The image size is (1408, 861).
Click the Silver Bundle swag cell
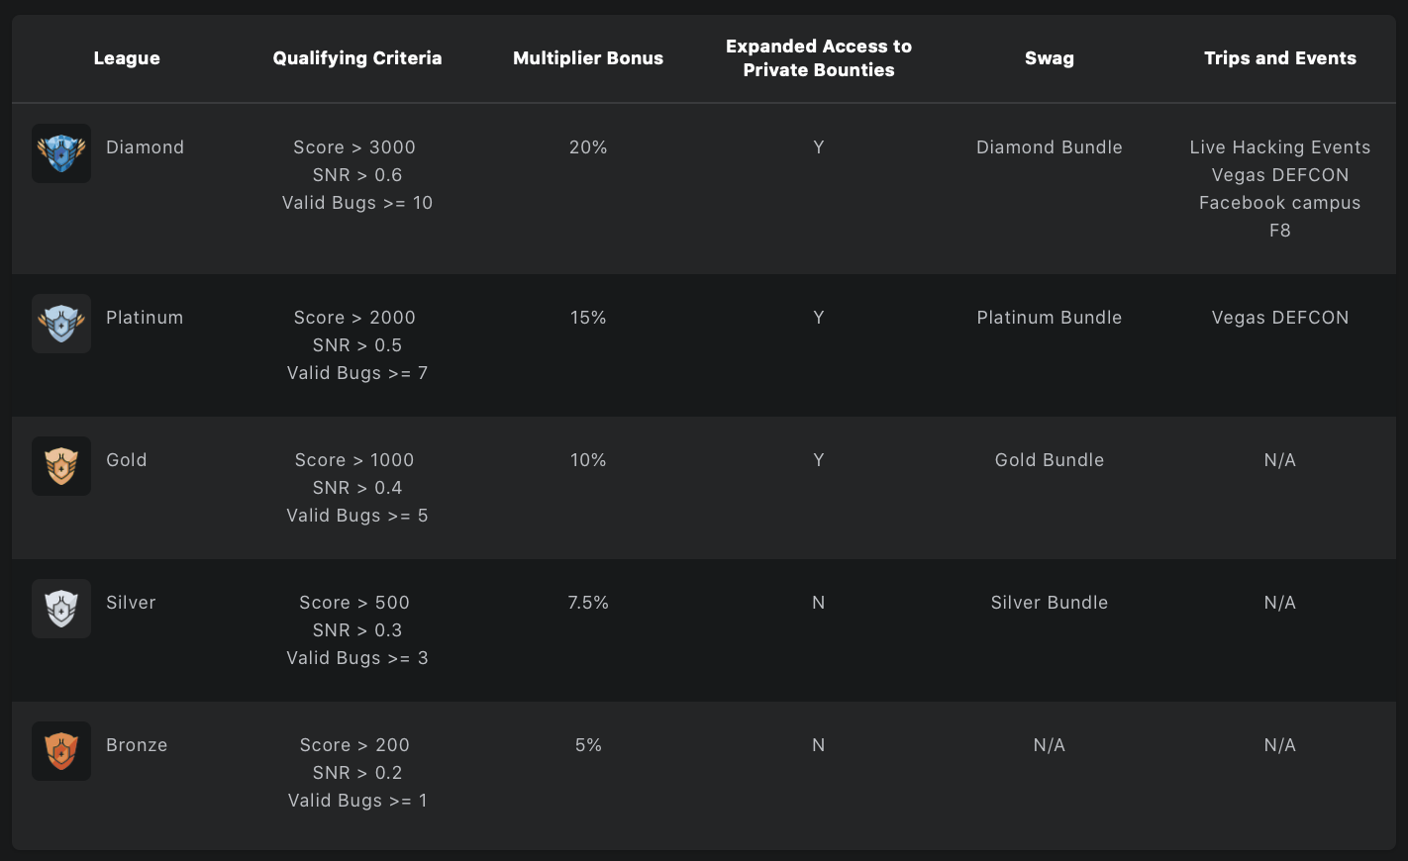[x=1050, y=603]
